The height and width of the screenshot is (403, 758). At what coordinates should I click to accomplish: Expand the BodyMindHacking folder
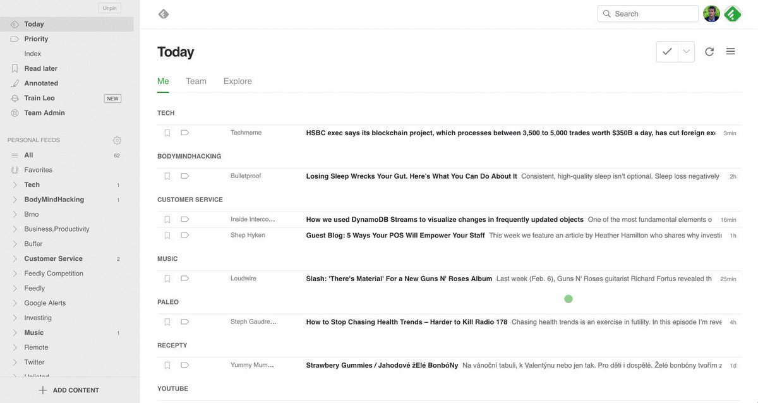(15, 200)
